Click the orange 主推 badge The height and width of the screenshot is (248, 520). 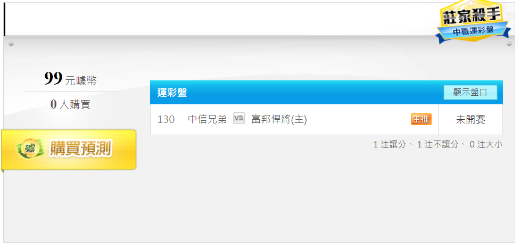421,119
